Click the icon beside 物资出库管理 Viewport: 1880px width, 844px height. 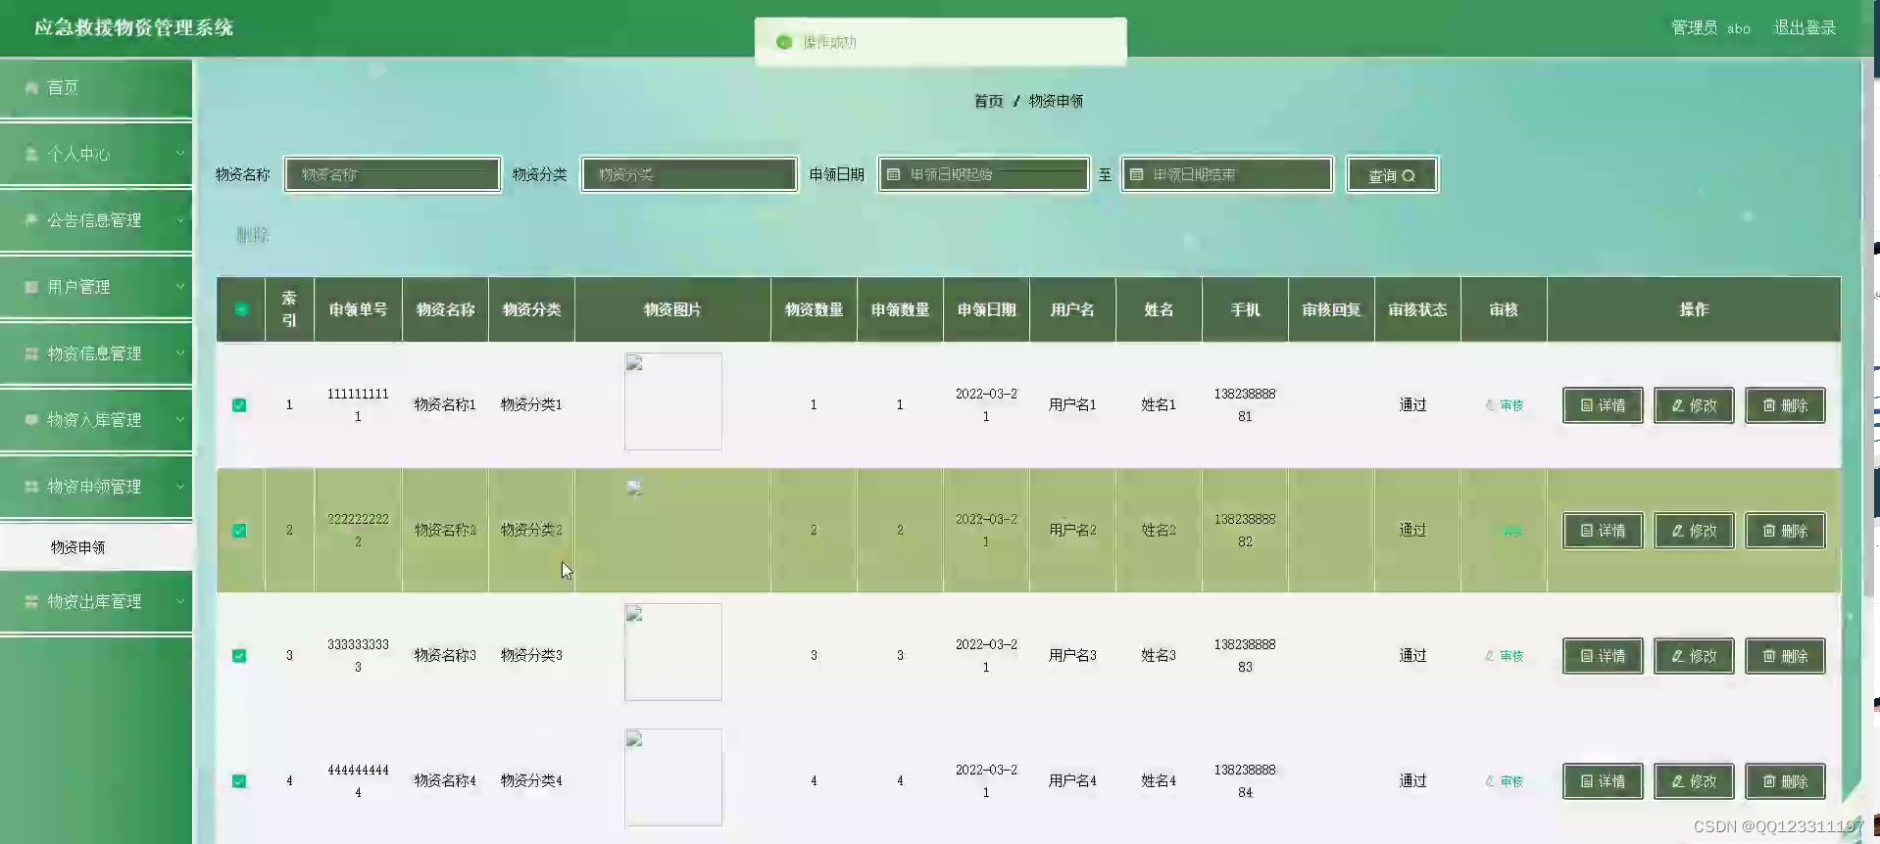click(31, 601)
